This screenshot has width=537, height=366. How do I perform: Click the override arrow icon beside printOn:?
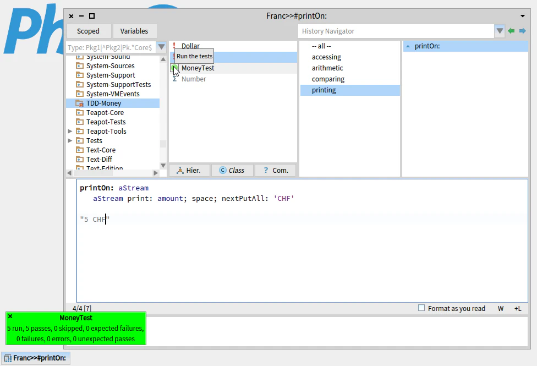click(408, 46)
